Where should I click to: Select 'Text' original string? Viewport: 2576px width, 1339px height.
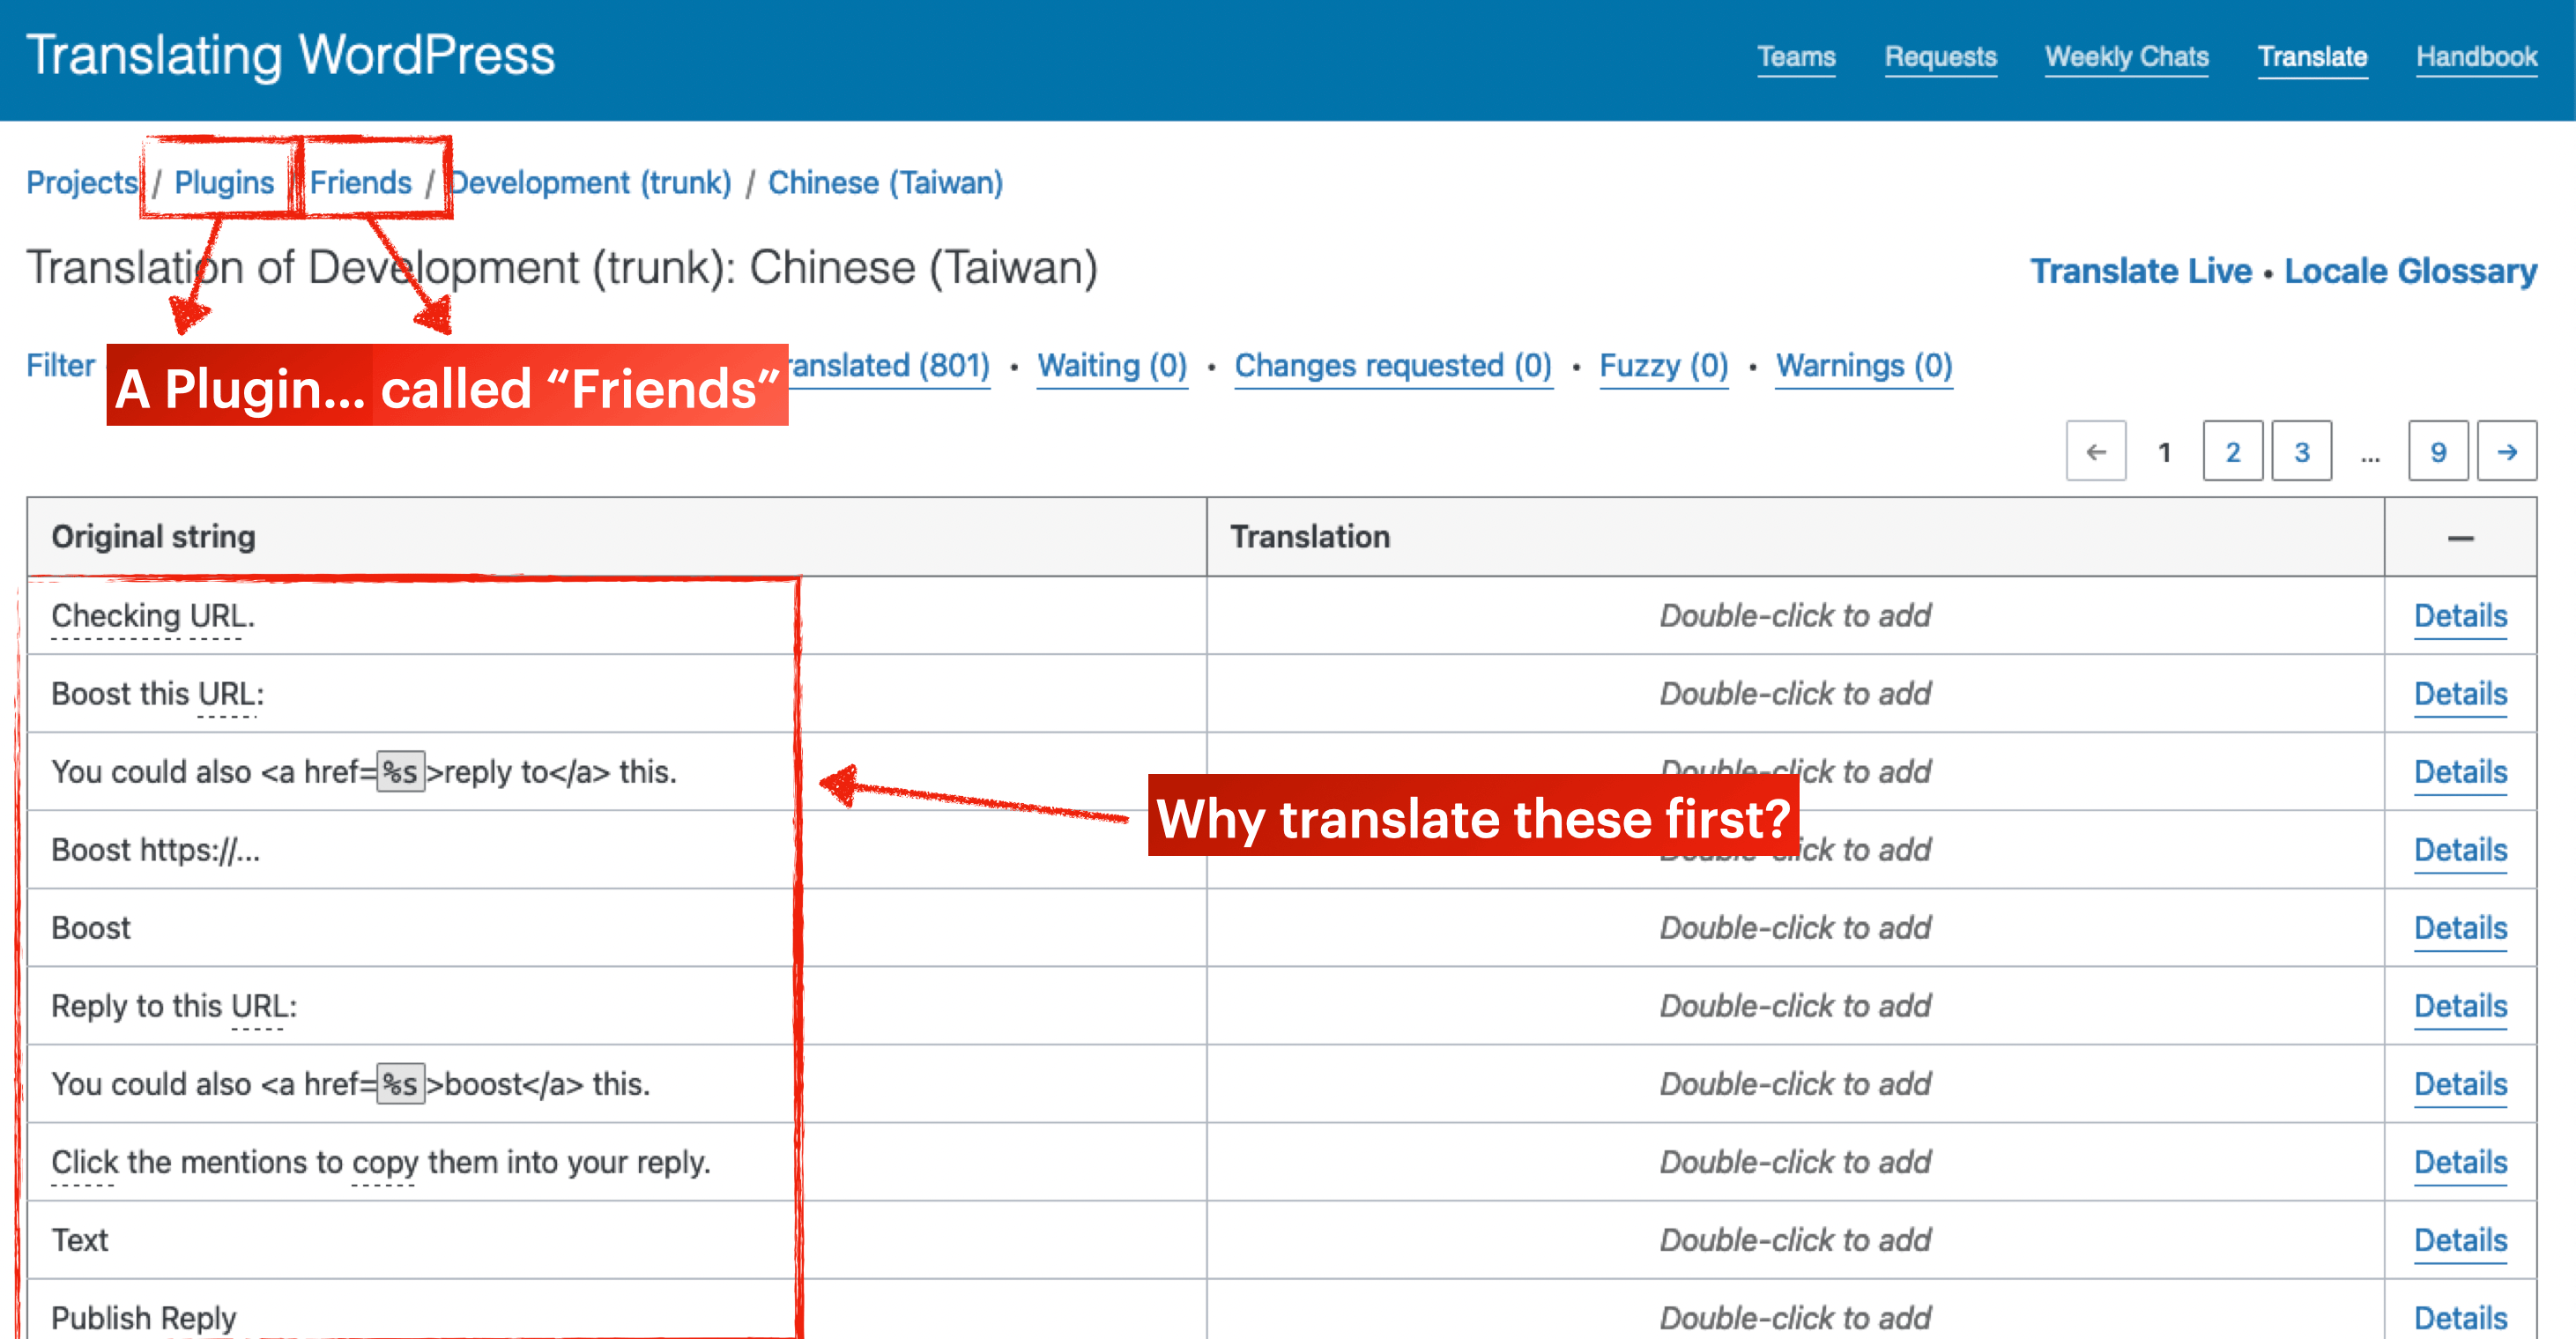[x=79, y=1240]
